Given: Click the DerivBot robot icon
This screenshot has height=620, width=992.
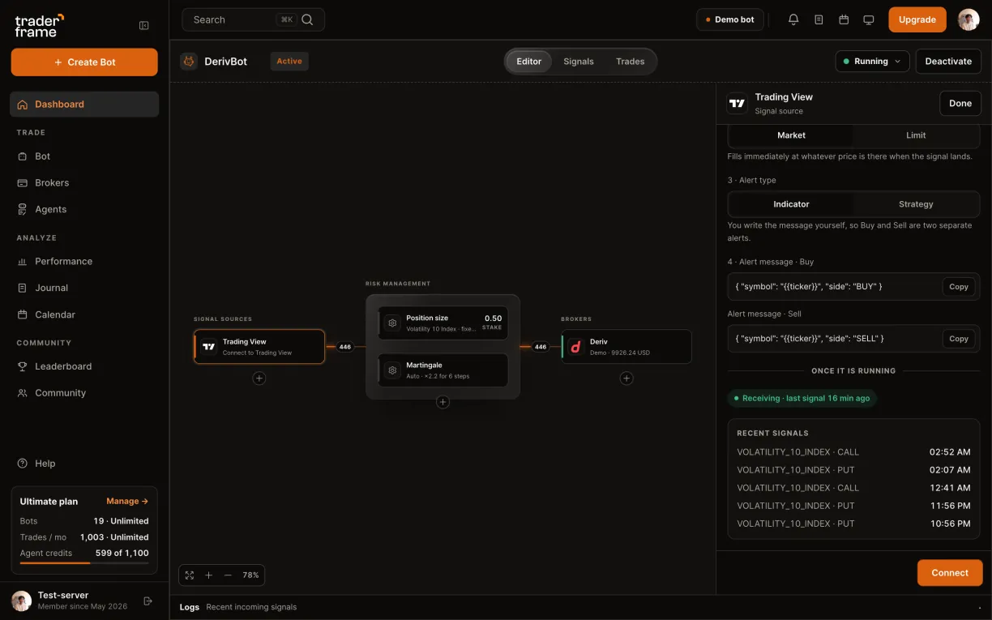Looking at the screenshot, I should tap(189, 61).
